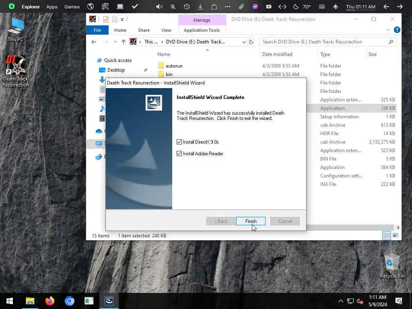Expand the address bar history dropdown
412x309 pixels.
(x=244, y=42)
